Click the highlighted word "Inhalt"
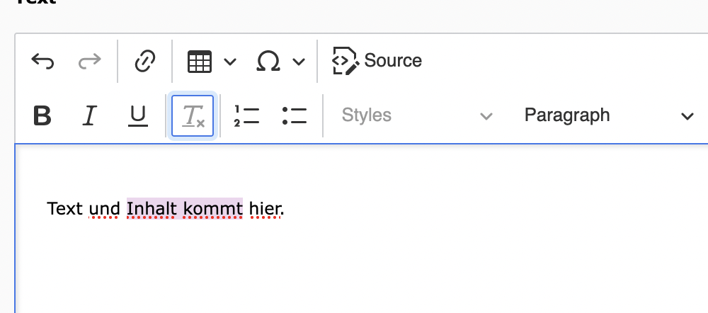Viewport: 708px width, 313px height. (152, 208)
